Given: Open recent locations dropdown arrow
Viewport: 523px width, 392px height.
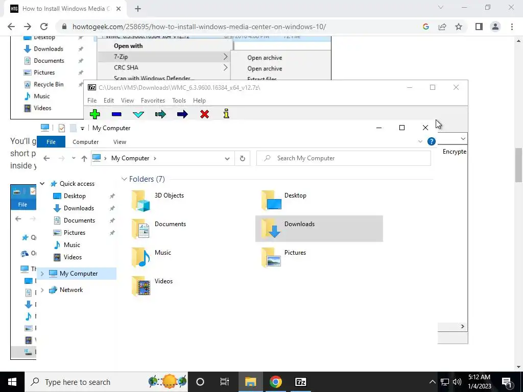Looking at the screenshot, I should 74,158.
